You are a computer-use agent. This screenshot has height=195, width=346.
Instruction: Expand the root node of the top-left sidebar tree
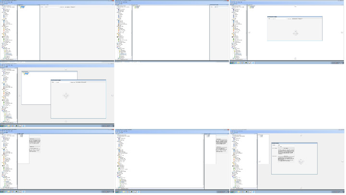tap(1, 7)
